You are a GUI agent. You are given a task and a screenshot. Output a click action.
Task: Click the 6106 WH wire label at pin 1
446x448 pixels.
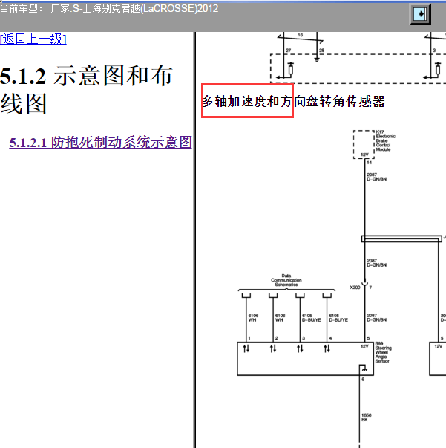(253, 318)
